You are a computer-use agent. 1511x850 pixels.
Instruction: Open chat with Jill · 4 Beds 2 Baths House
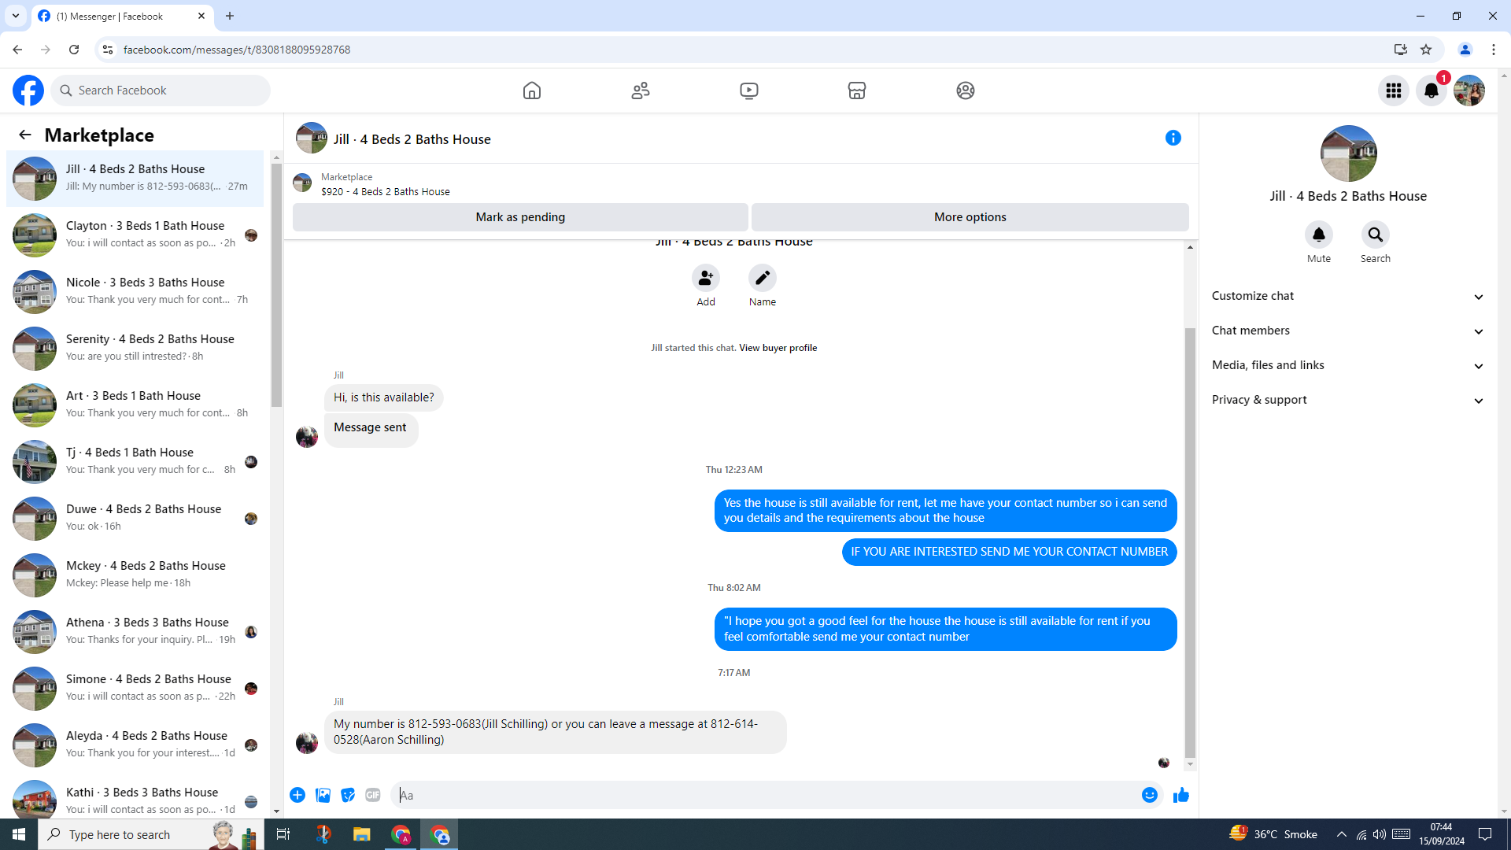(x=135, y=178)
